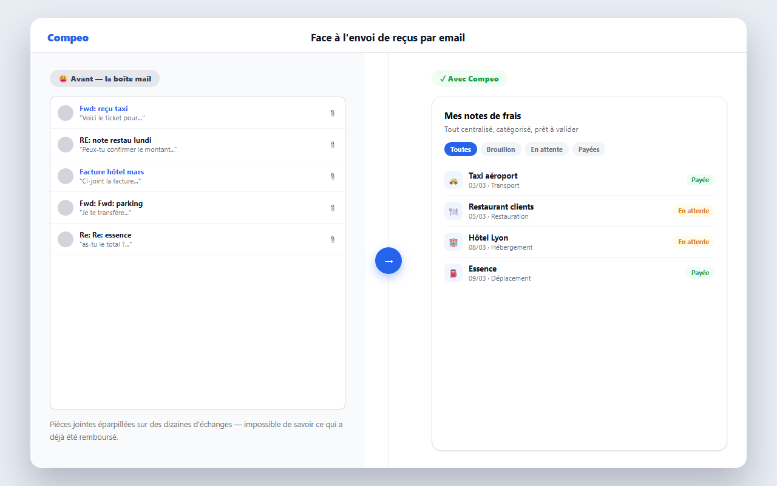Viewport: 777px width, 486px height.
Task: Click the dining icon for Restaurant clients
Action: point(453,211)
